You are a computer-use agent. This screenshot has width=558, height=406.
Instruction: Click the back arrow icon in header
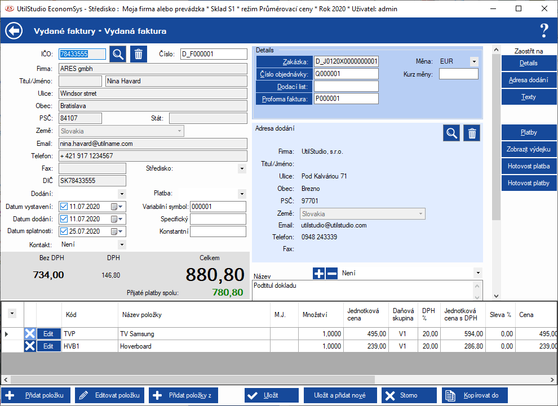point(14,31)
